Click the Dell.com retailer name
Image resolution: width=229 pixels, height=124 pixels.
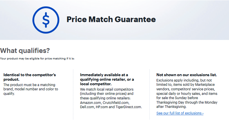click(x=87, y=107)
